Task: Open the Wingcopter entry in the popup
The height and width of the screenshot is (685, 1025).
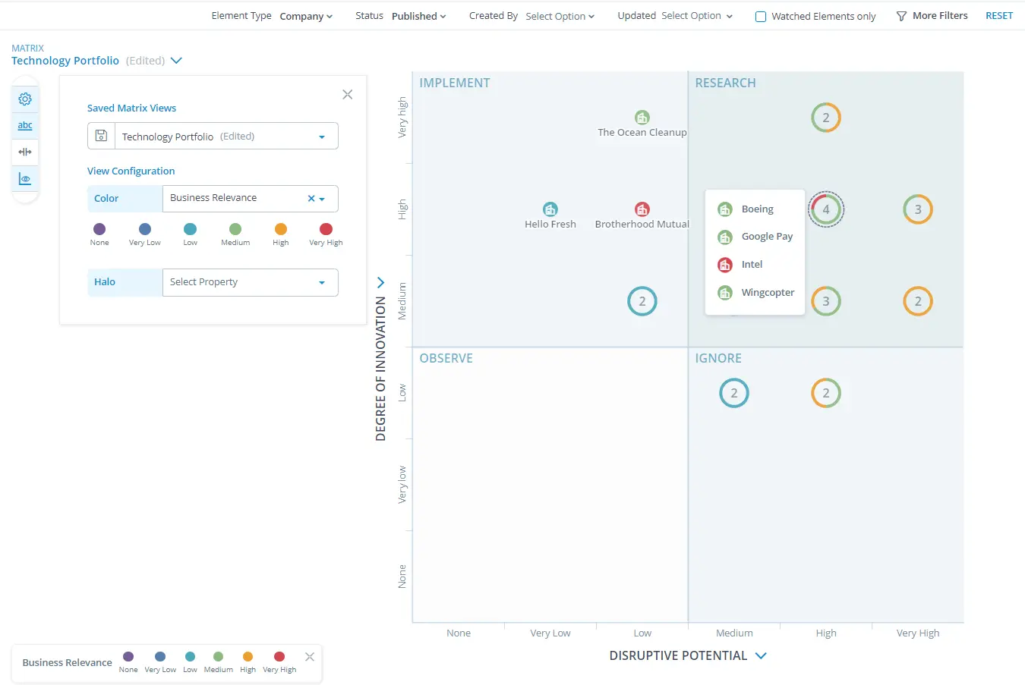Action: click(x=755, y=293)
